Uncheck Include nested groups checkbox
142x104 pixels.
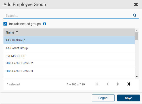point(5,24)
